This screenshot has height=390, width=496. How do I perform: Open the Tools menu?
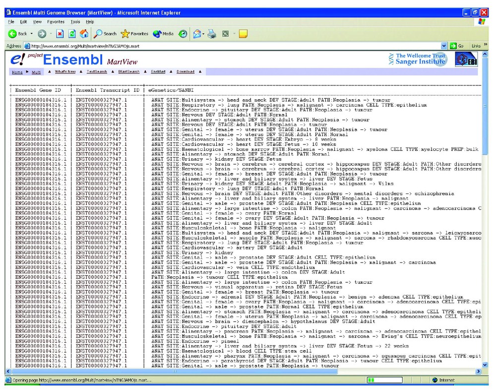(75, 22)
